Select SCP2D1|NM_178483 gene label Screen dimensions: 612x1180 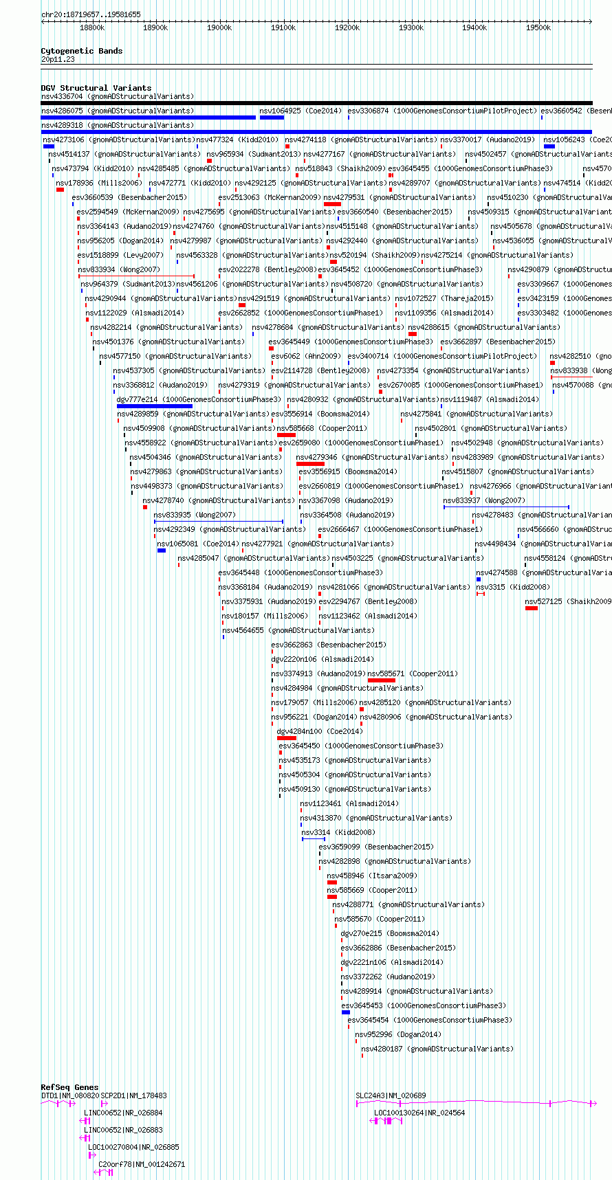click(134, 1095)
